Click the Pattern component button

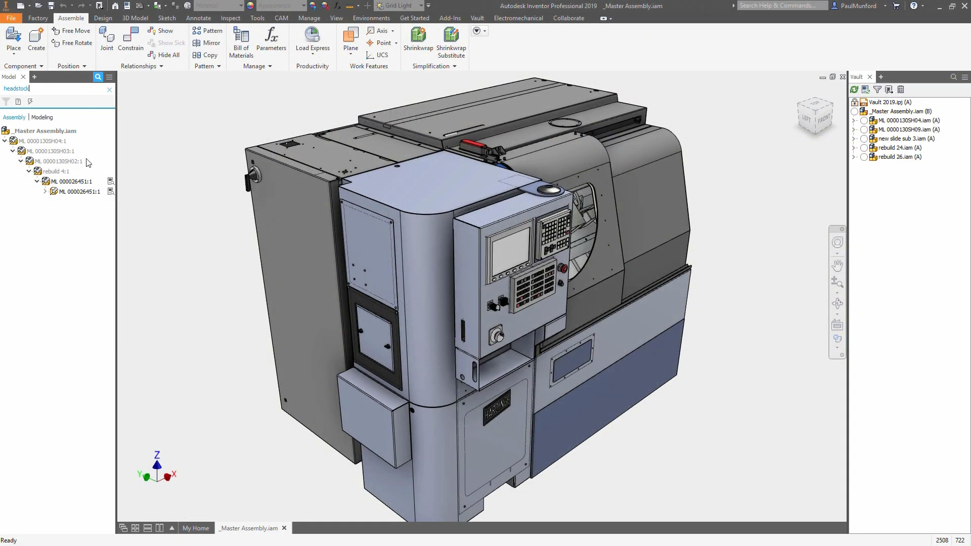[x=207, y=31]
